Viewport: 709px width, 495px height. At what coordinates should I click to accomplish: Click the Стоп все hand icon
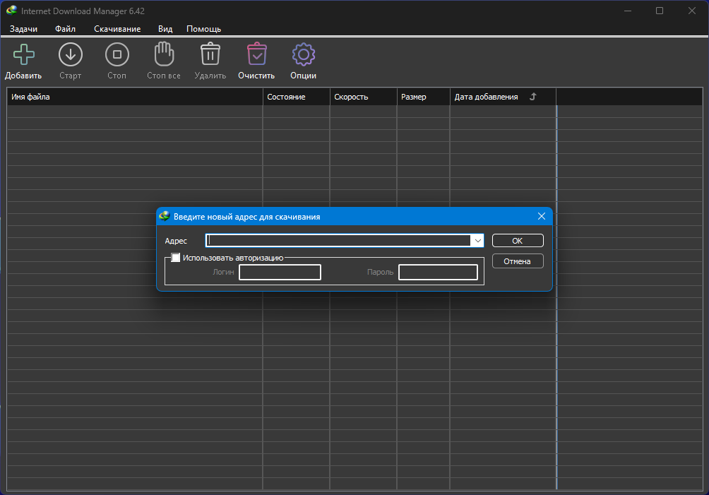pyautogui.click(x=164, y=54)
